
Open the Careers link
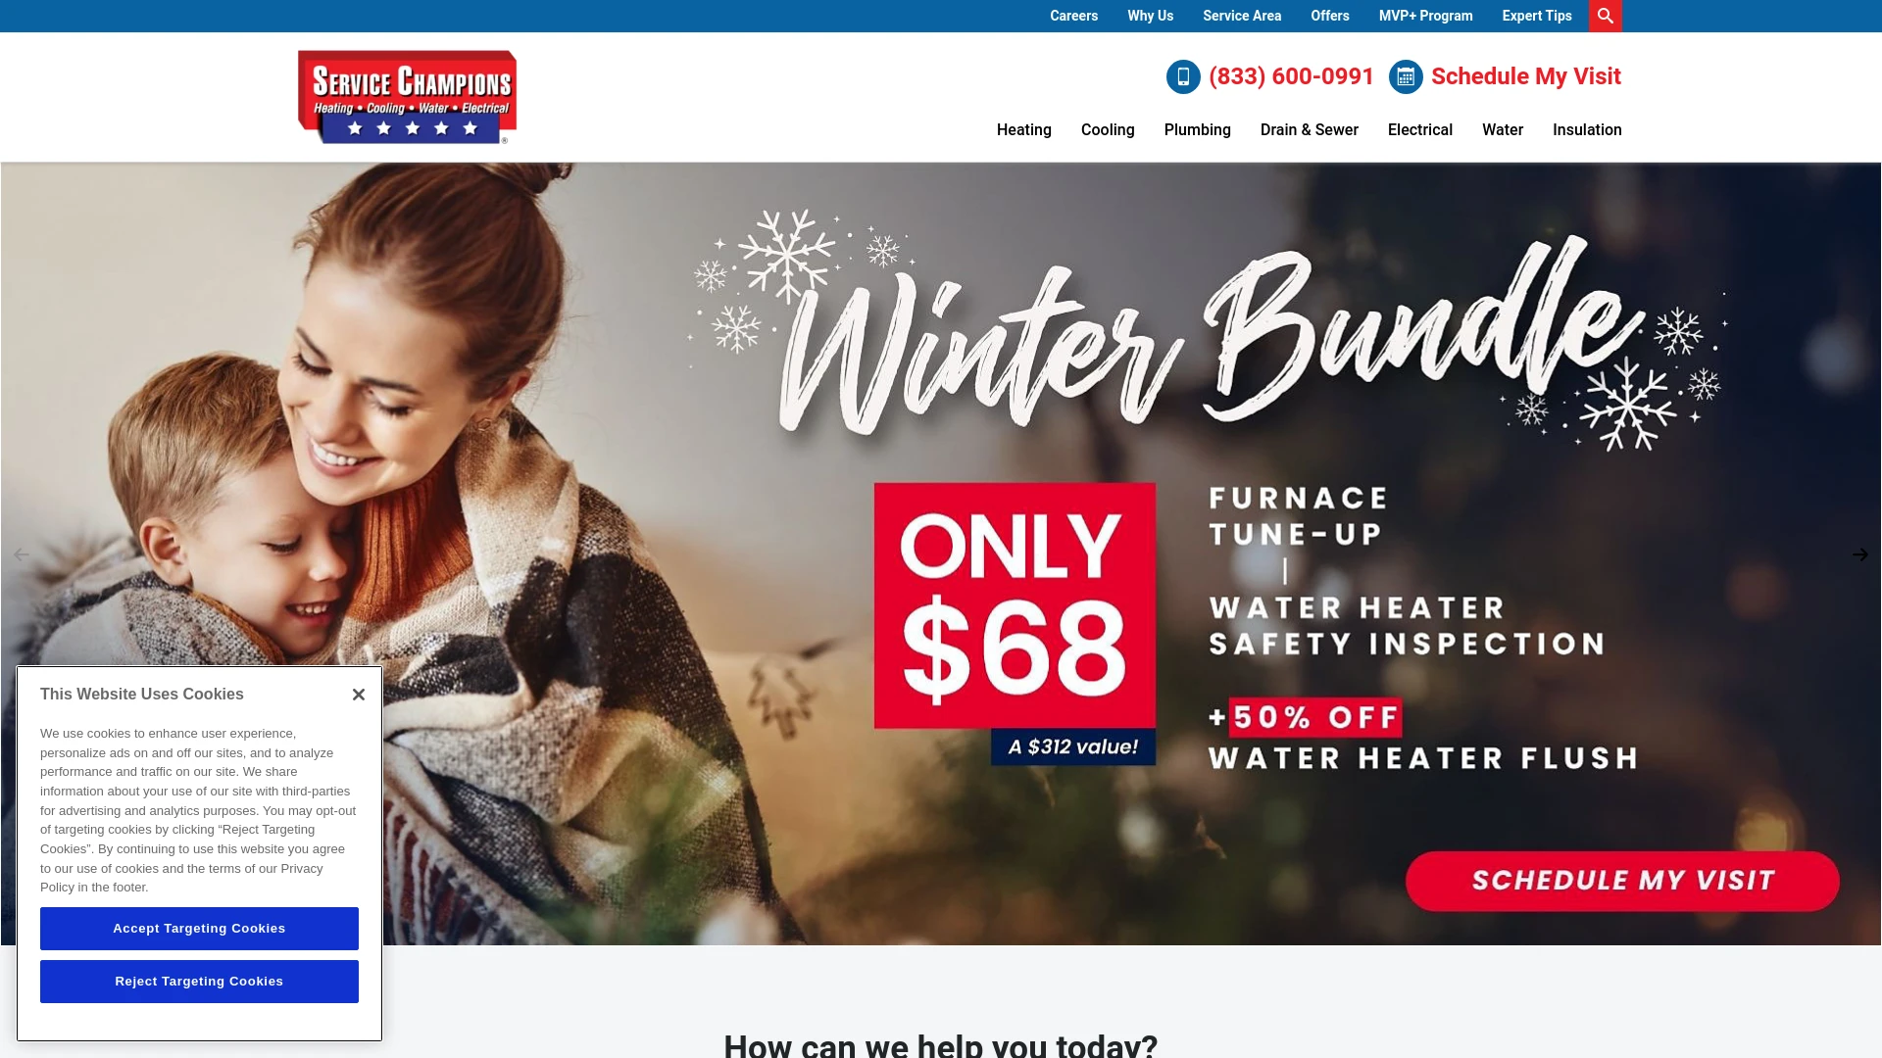coord(1073,16)
